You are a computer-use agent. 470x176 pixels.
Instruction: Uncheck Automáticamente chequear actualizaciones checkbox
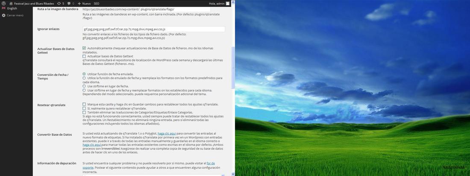[84, 48]
